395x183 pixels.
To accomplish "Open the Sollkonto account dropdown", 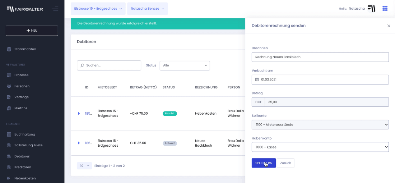I will tap(320, 124).
